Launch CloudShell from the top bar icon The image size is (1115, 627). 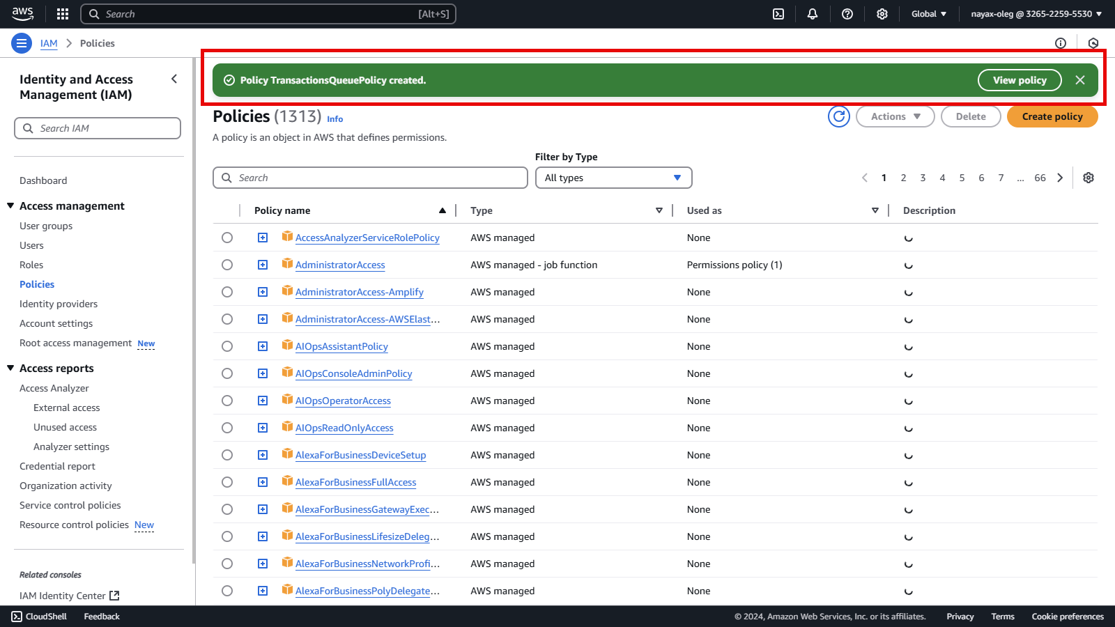click(x=778, y=14)
